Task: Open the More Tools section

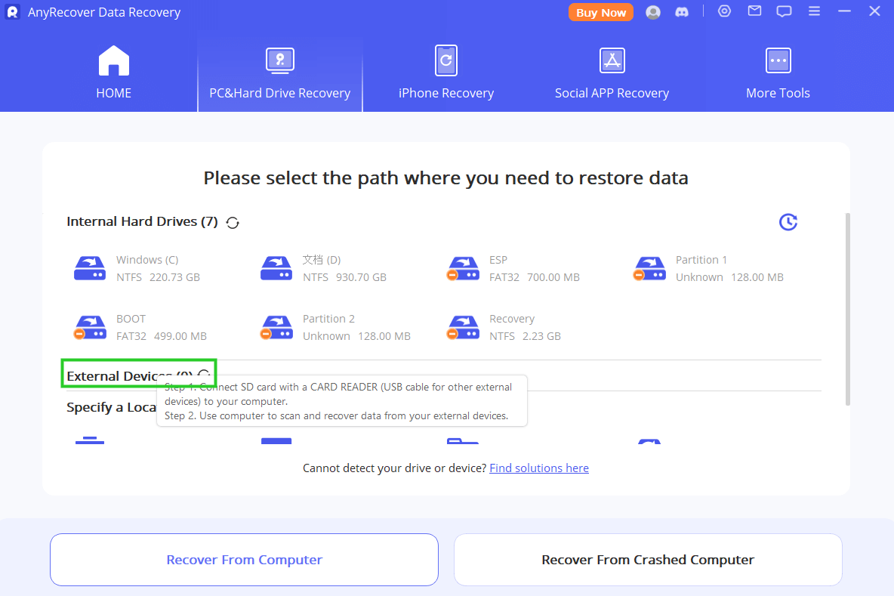Action: 778,72
